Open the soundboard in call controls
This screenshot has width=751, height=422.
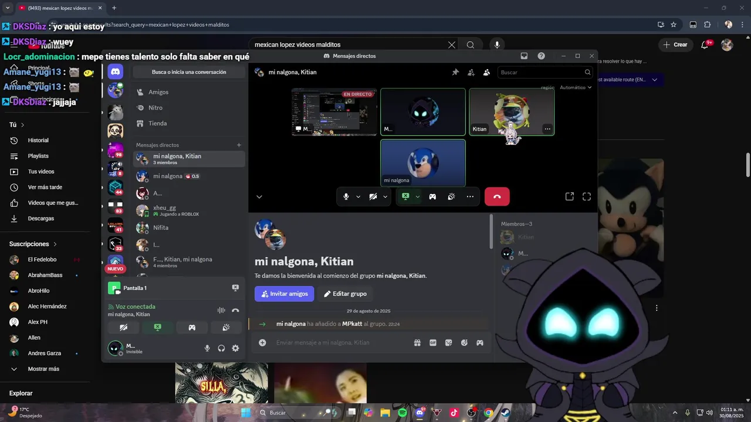pyautogui.click(x=451, y=197)
